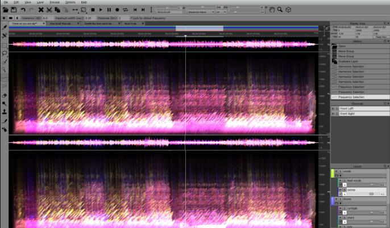Click the Undo arrow icon
The width and height of the screenshot is (390, 228).
[x=23, y=10]
